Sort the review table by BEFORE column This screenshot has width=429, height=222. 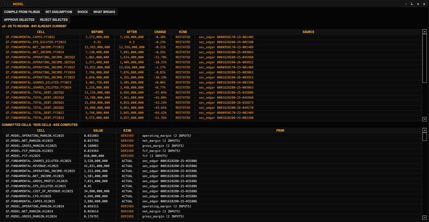coord(97,32)
